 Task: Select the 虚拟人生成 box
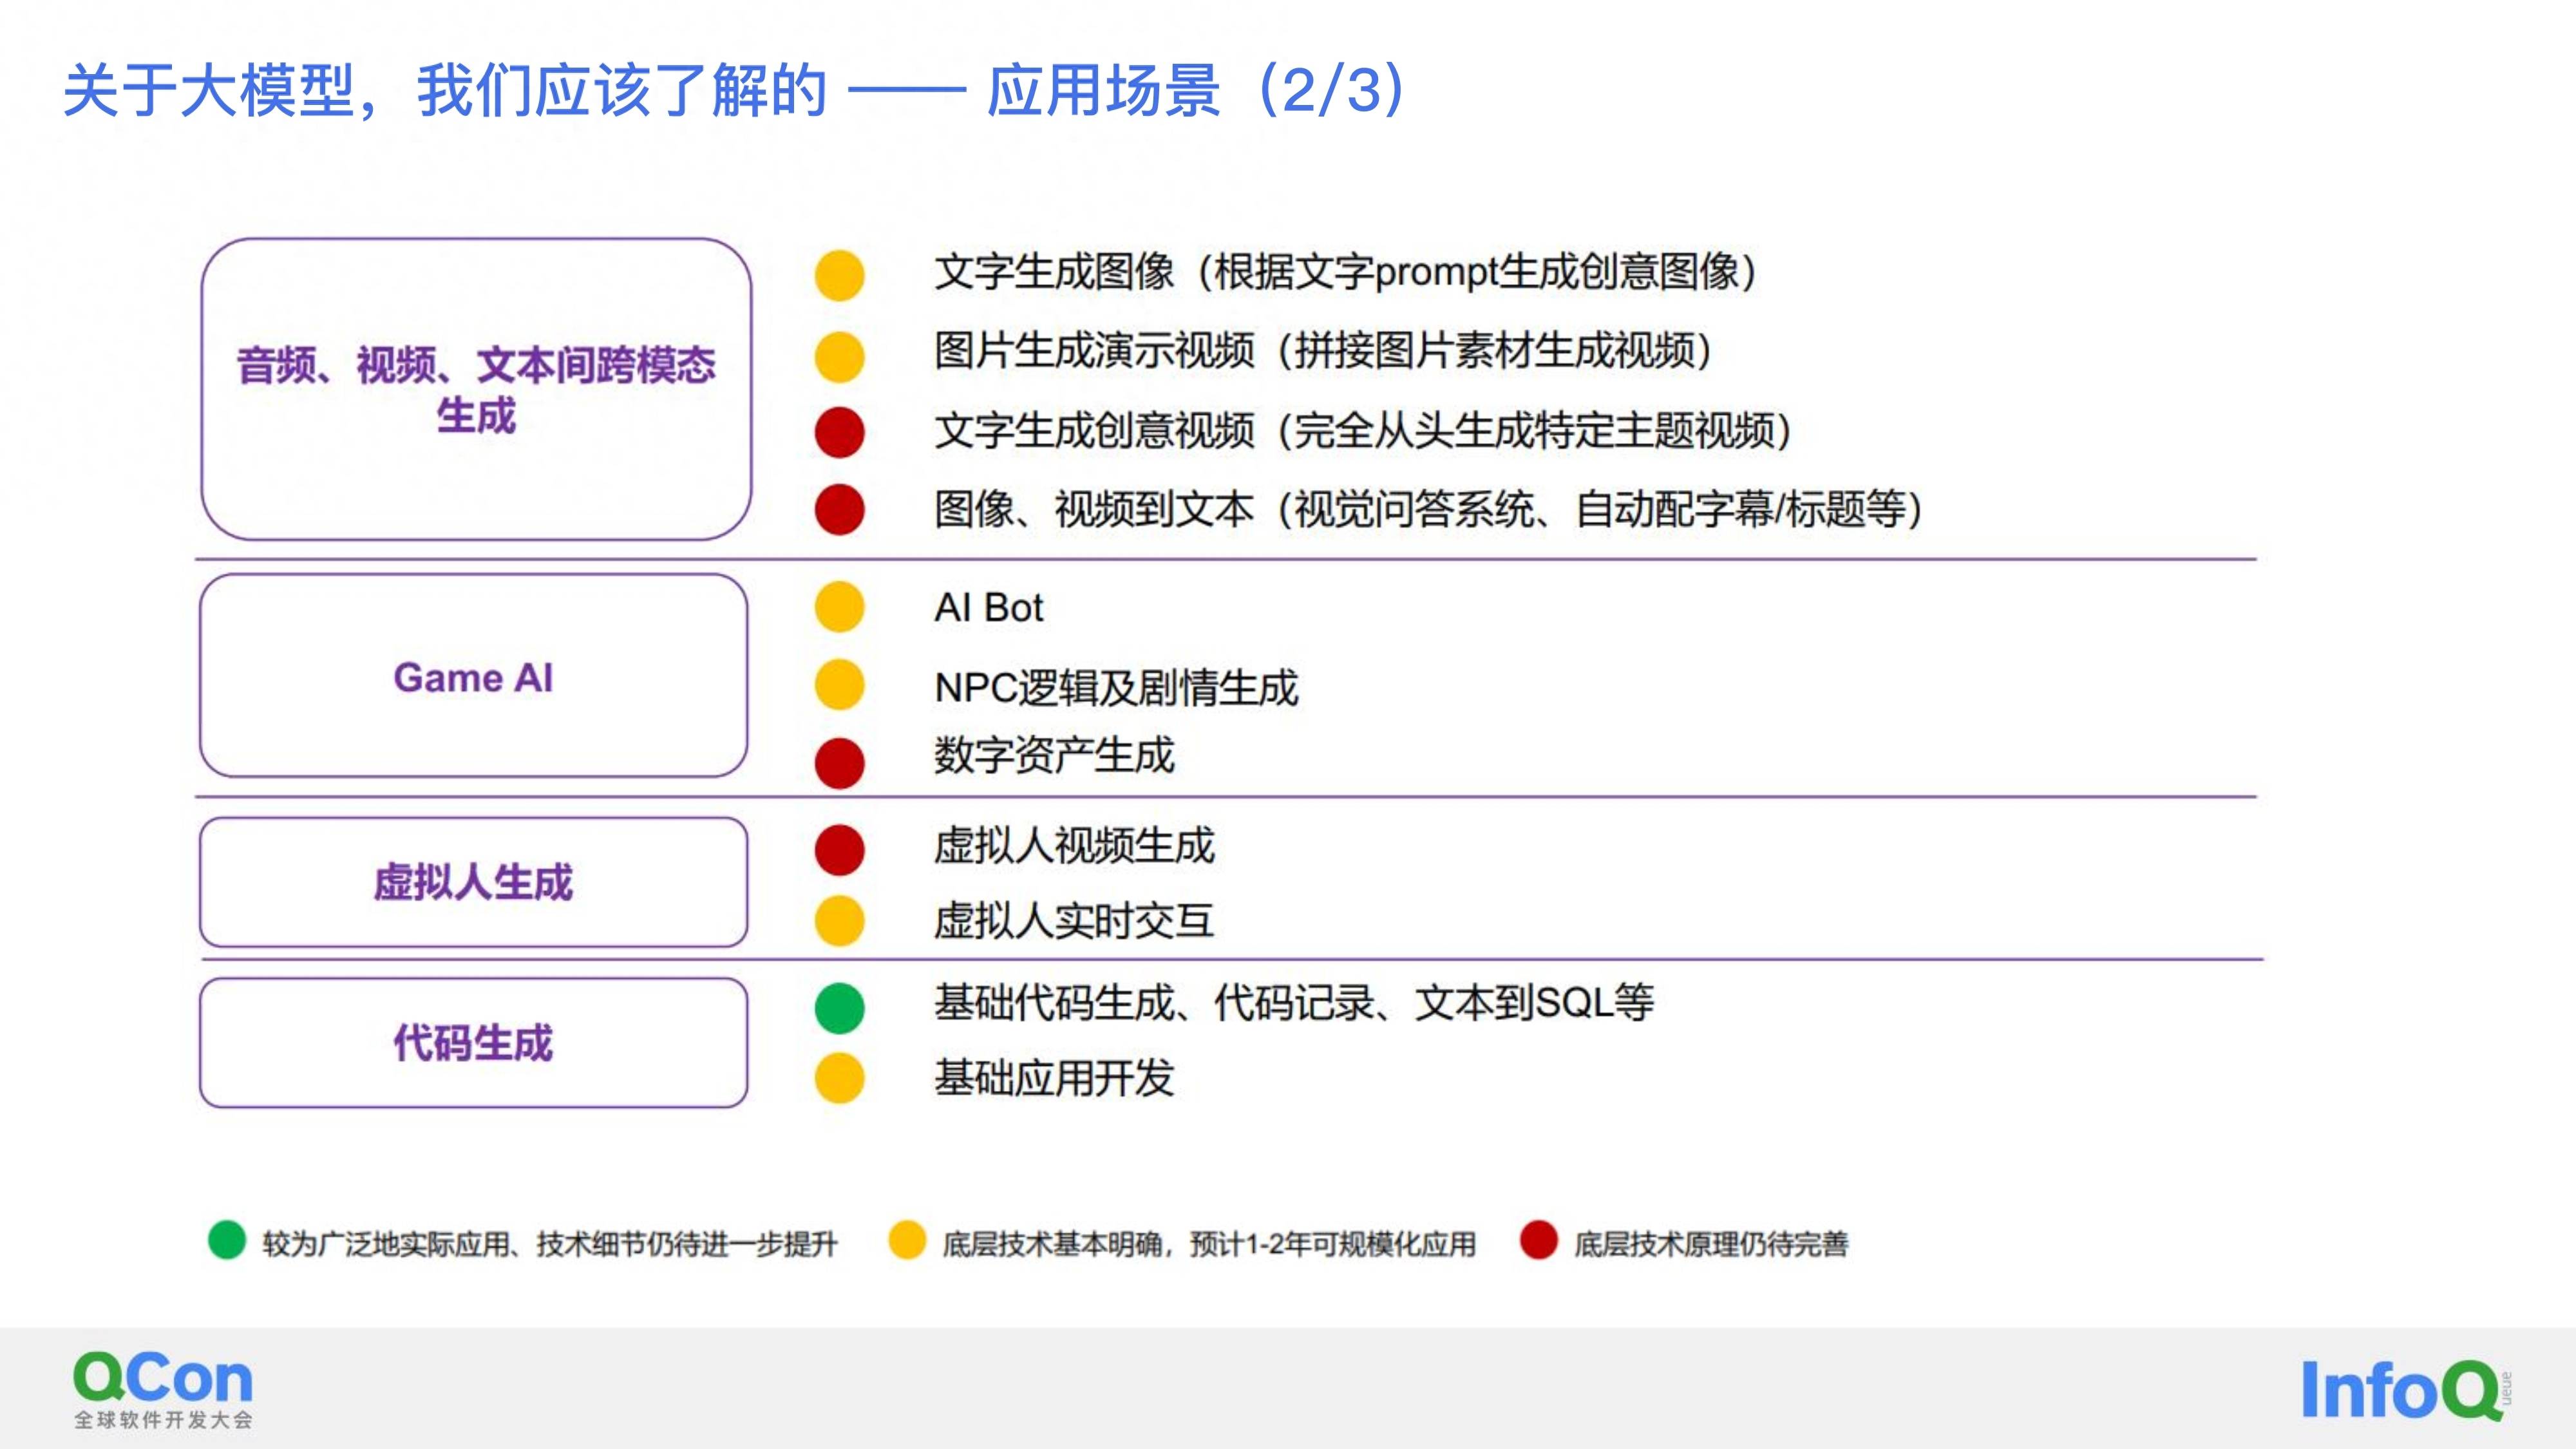[474, 882]
